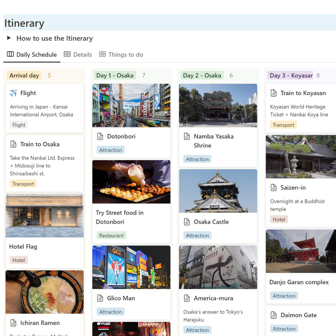The width and height of the screenshot is (336, 336).
Task: Click the Itinerary heading
Action: coord(24,23)
